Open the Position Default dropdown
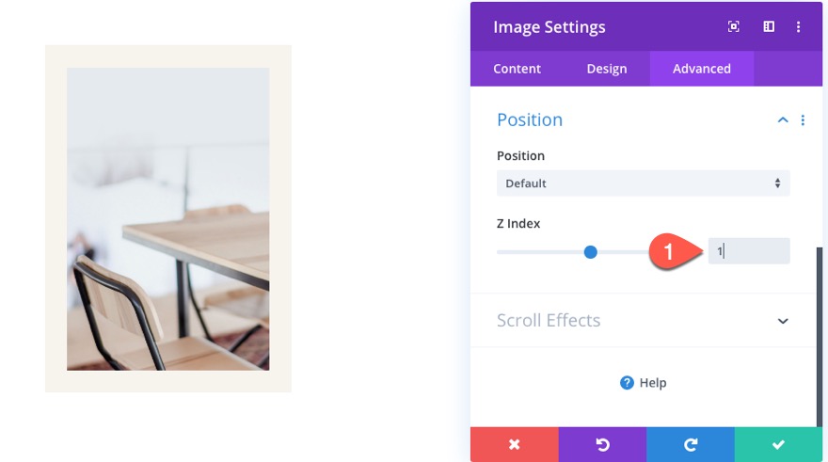The height and width of the screenshot is (462, 828). [643, 183]
